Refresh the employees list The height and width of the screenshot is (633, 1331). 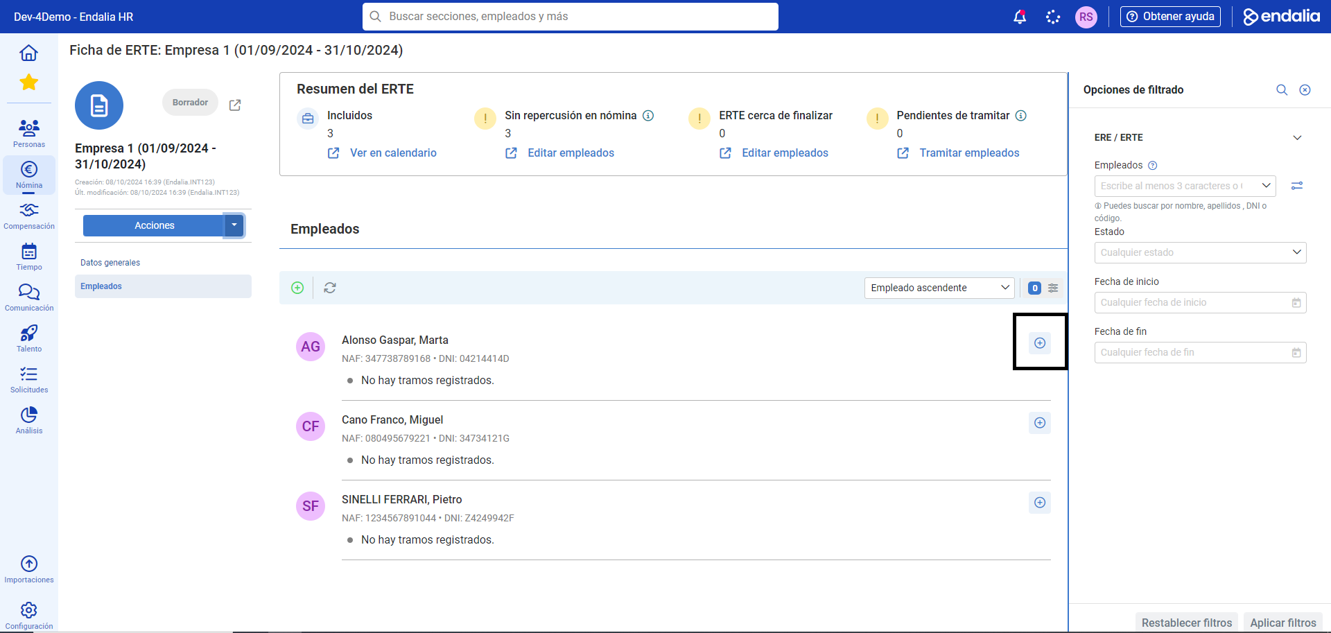(x=330, y=288)
